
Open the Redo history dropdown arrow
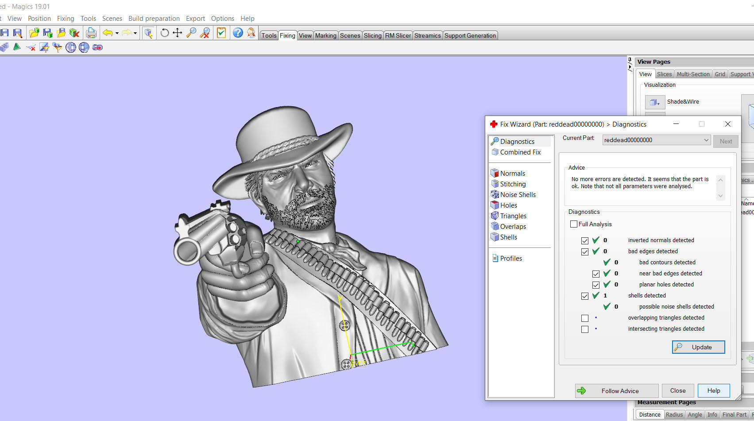coord(135,33)
